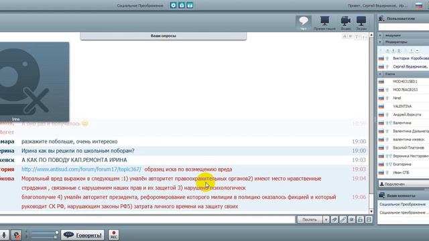This screenshot has width=429, height=241.
Task: Open the antisud.com forum link in chat
Action: point(81,169)
